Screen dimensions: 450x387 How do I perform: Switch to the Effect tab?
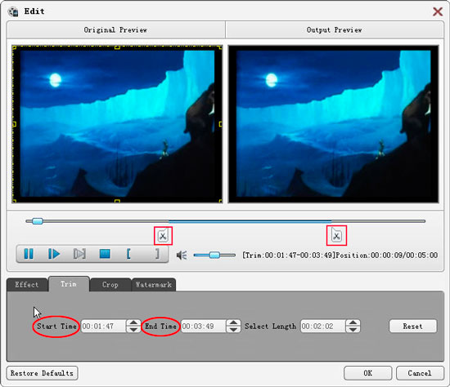click(x=27, y=284)
